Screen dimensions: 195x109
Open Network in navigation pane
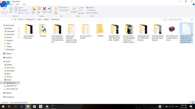[x=8, y=93]
